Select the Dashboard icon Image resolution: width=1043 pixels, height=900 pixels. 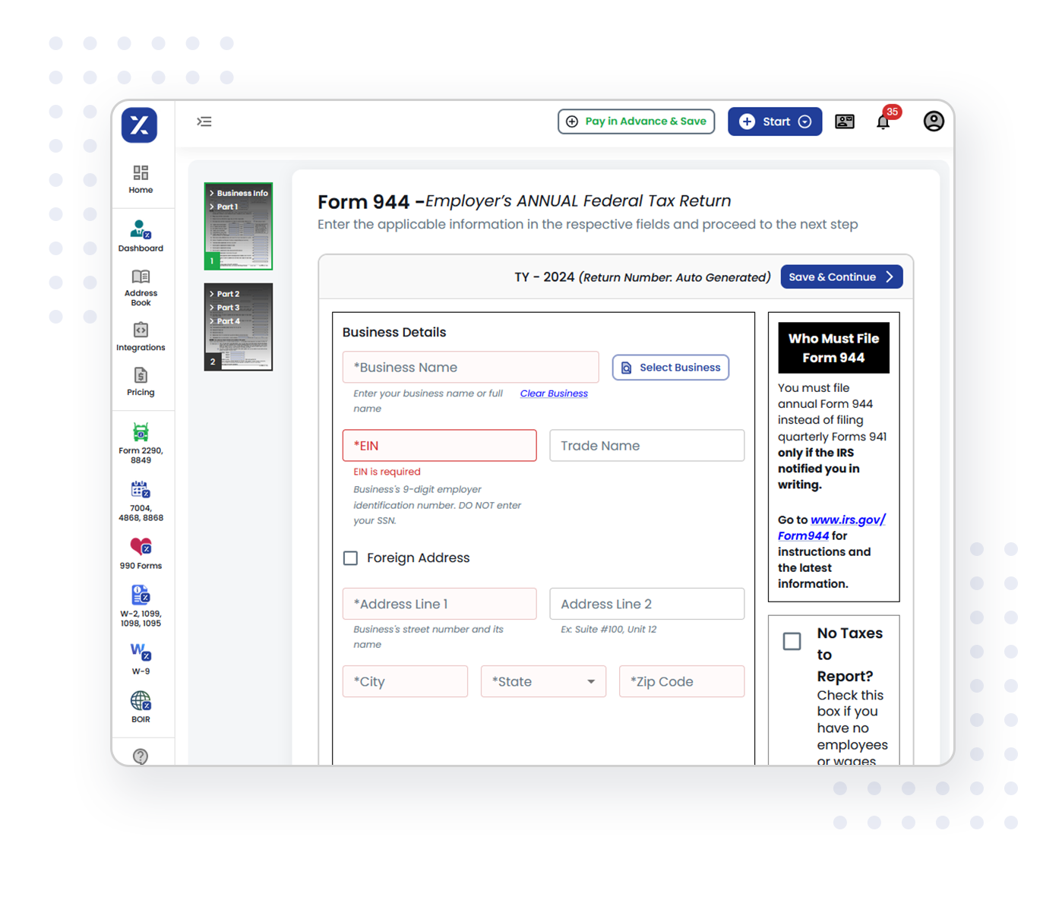140,232
